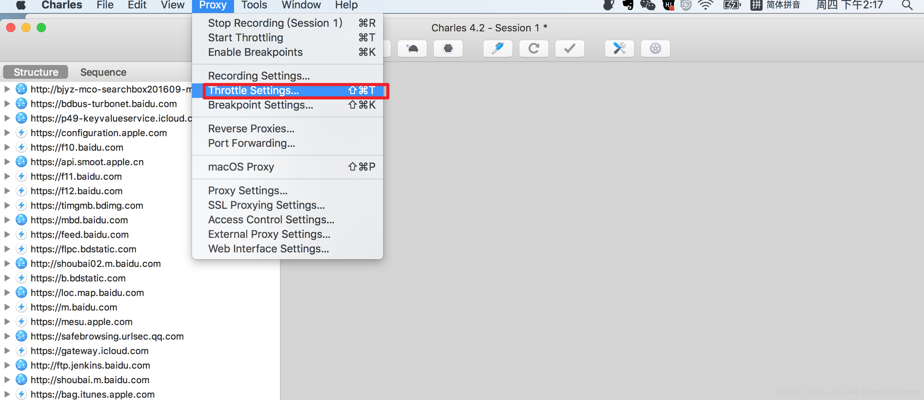This screenshot has width=924, height=400.
Task: Click the turtle throttling toolbar icon
Action: [412, 49]
